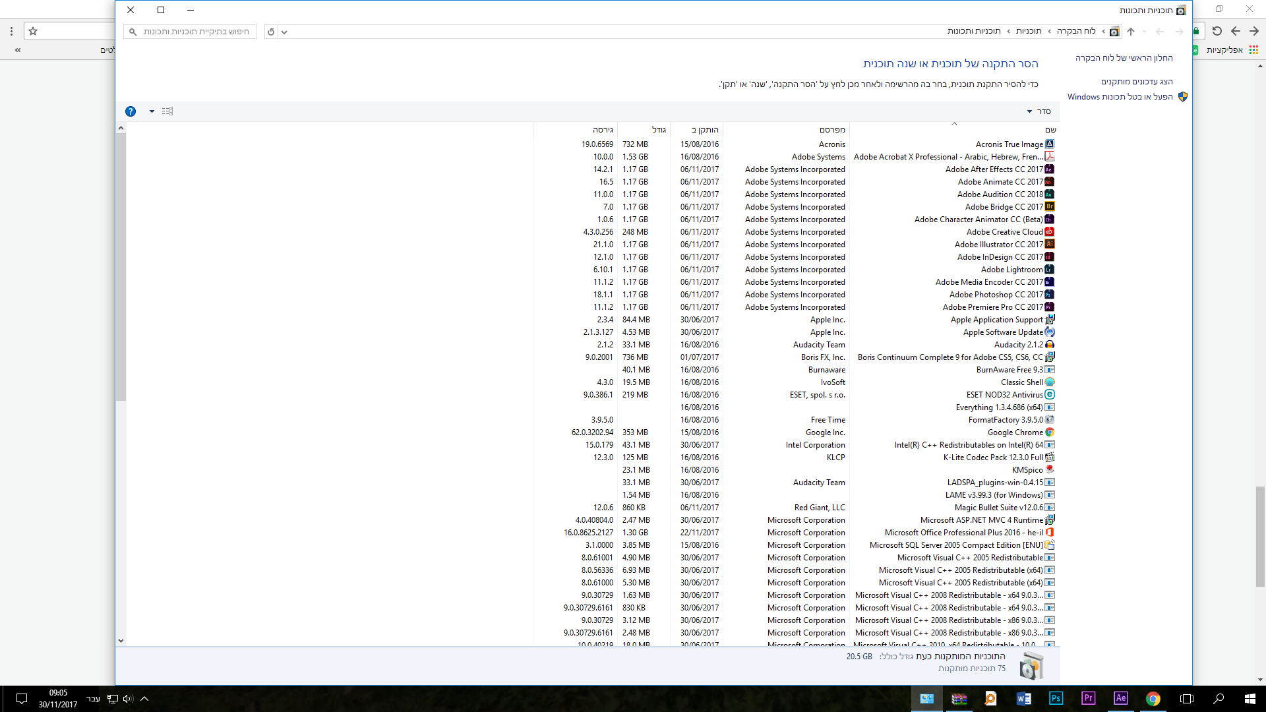Expand the chevron after 'לוח הבקרה' breadcrumb
The height and width of the screenshot is (712, 1266).
point(1050,32)
